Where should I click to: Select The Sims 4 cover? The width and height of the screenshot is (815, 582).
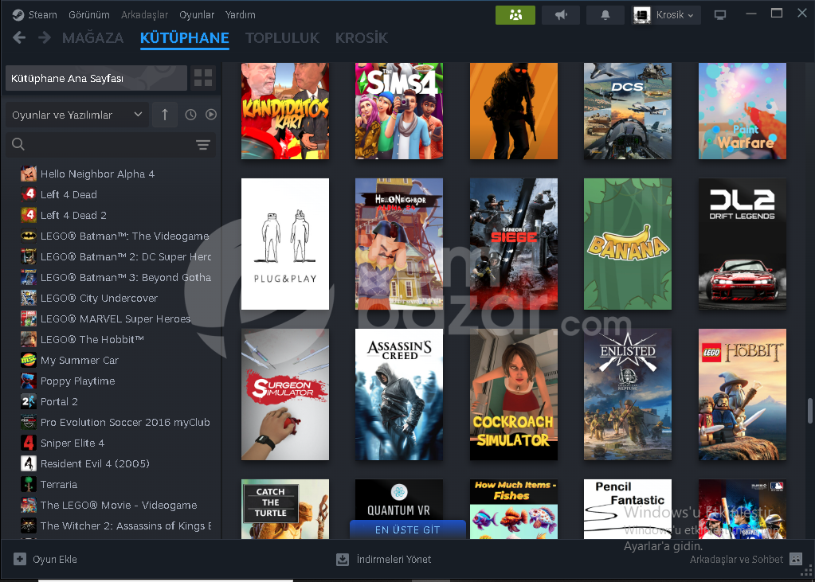coord(399,111)
